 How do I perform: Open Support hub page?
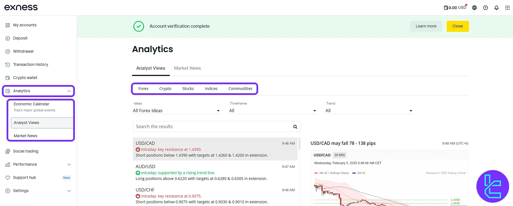(24, 177)
